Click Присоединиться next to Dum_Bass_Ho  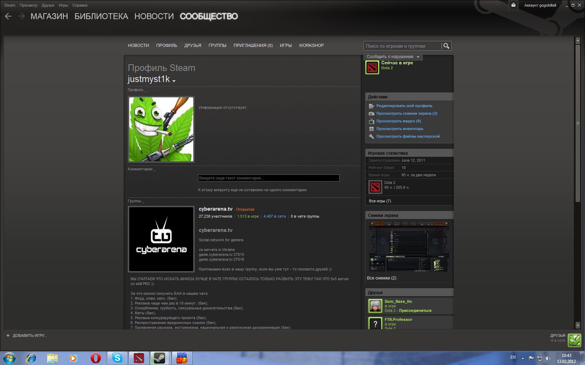coord(415,310)
